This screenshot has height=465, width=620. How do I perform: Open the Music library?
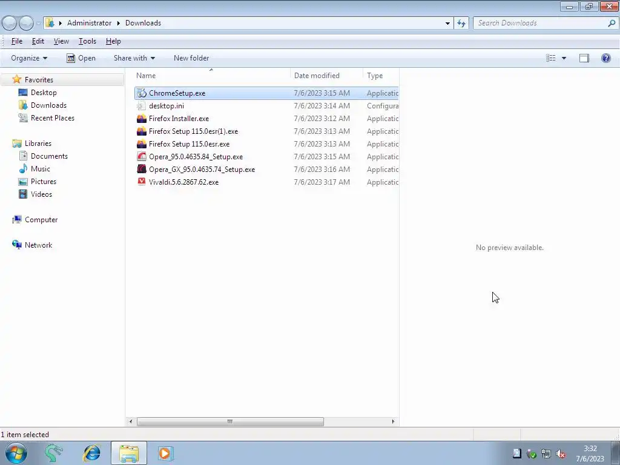(x=41, y=168)
